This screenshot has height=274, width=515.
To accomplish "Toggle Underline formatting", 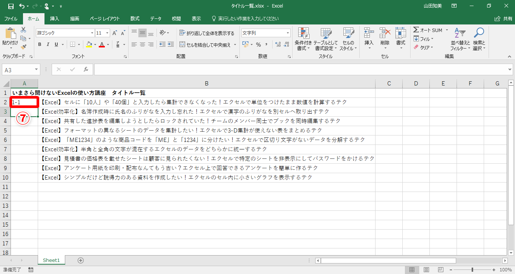I will pyautogui.click(x=56, y=44).
